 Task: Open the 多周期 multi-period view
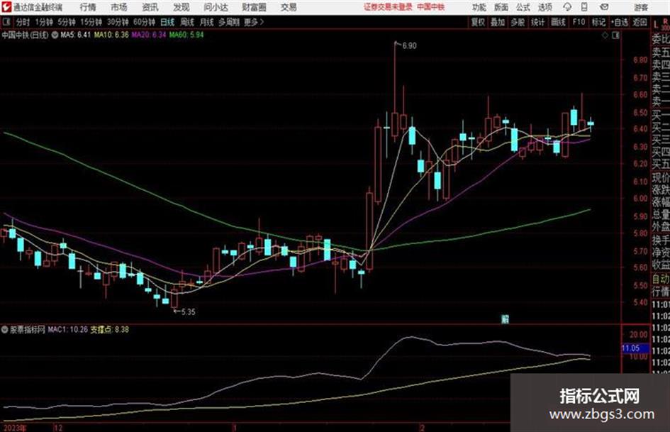[229, 22]
